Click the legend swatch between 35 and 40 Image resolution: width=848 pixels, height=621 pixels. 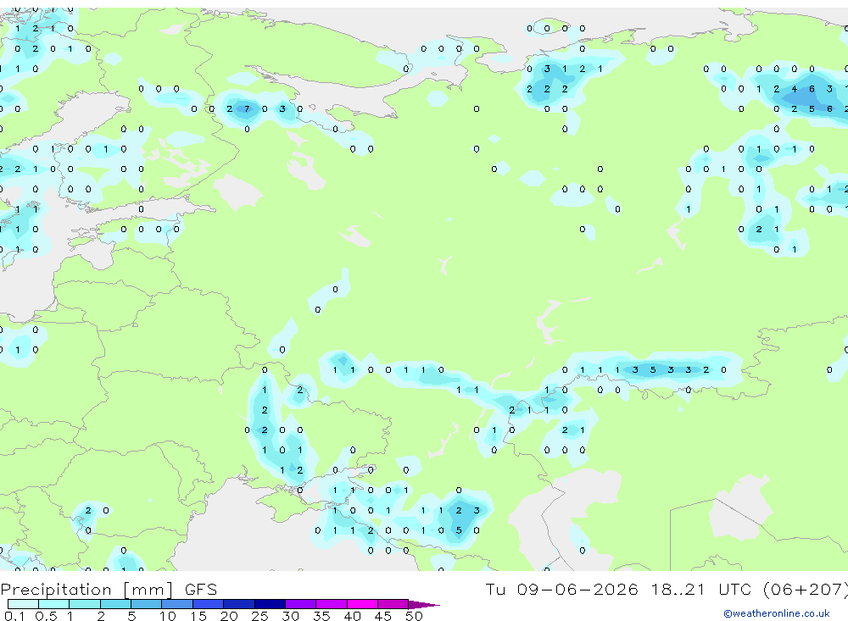332,604
